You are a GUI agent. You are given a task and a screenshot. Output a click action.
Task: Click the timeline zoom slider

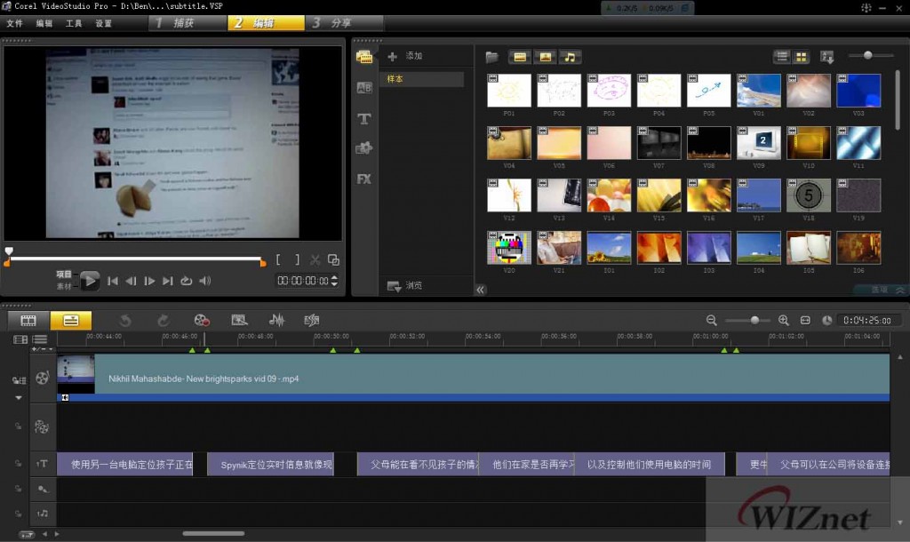tap(754, 320)
